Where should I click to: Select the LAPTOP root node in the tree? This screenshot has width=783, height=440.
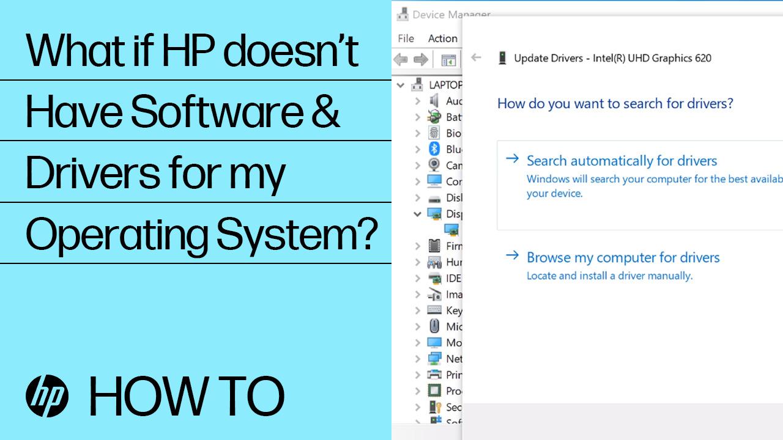point(443,84)
